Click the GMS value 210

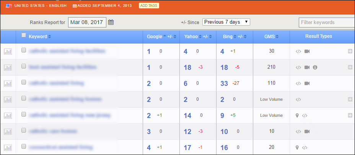271,67
